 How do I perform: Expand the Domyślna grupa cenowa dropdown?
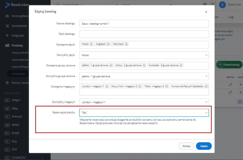[144, 76]
